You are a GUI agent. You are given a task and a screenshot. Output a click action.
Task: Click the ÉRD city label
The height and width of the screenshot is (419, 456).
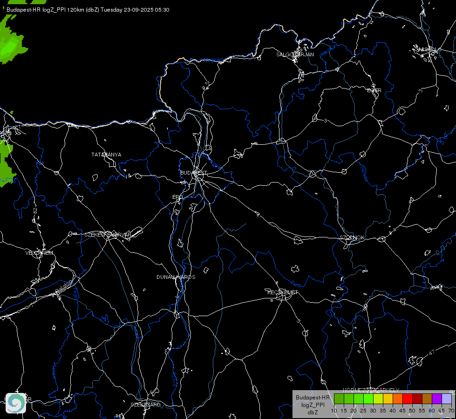tap(177, 197)
